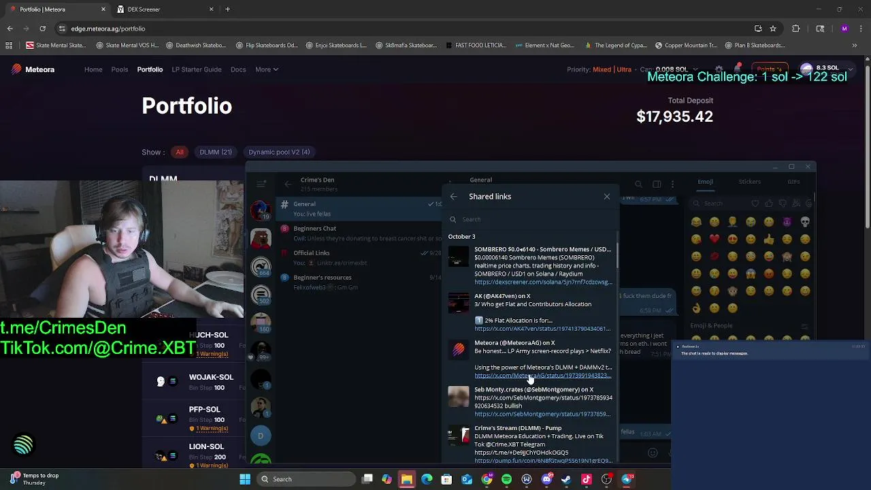Go back from Crime's Den topic list

click(x=288, y=184)
